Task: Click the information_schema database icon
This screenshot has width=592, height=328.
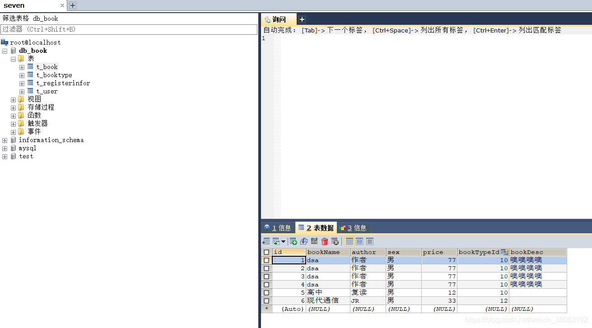Action: pos(13,140)
